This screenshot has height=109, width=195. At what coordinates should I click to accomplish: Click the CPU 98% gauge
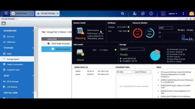(x=137, y=33)
